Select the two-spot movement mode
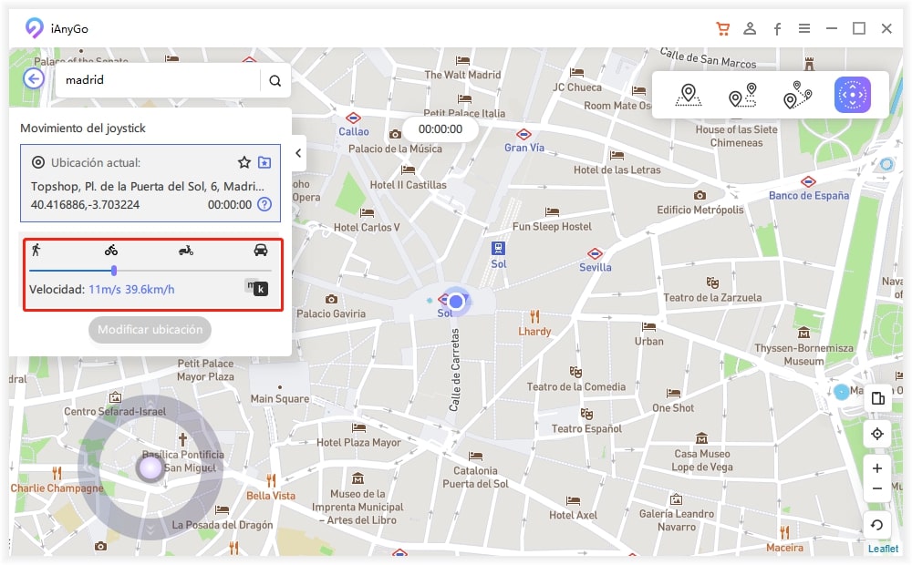This screenshot has width=912, height=565. tap(742, 95)
